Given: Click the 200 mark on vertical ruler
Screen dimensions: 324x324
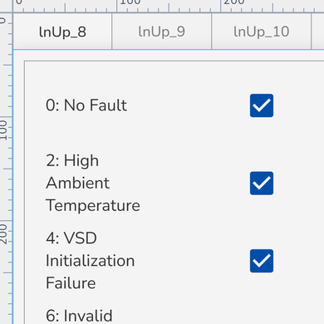Looking at the screenshot, I should point(3,234).
